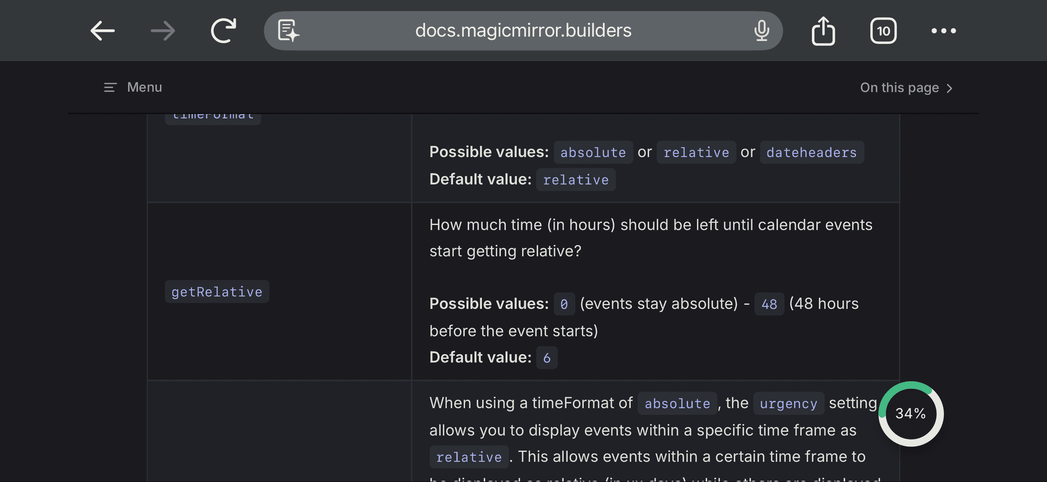Expand the On this page outline
The width and height of the screenshot is (1047, 482).
click(899, 88)
